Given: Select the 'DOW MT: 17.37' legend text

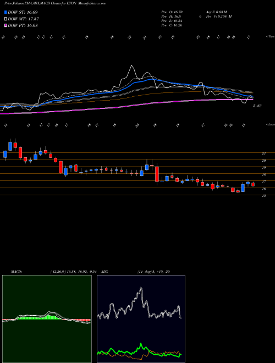Looking at the screenshot, I should pos(23,19).
